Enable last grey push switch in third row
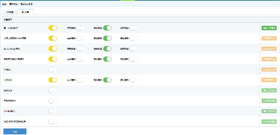280x135 pixels. point(134,49)
